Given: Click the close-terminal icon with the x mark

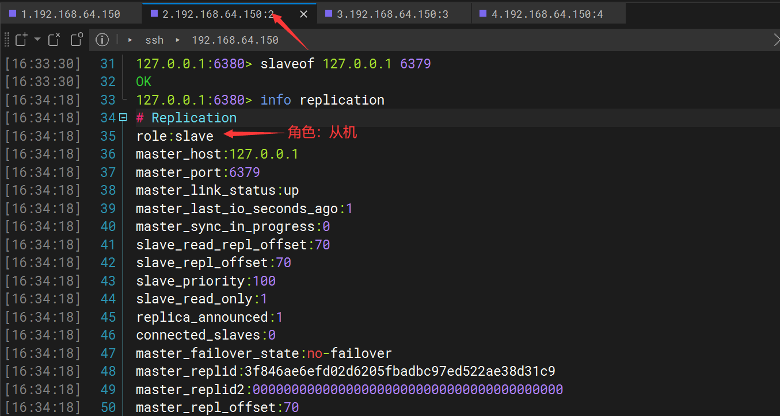Looking at the screenshot, I should pyautogui.click(x=54, y=40).
